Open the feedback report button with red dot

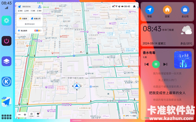pos(38,115)
